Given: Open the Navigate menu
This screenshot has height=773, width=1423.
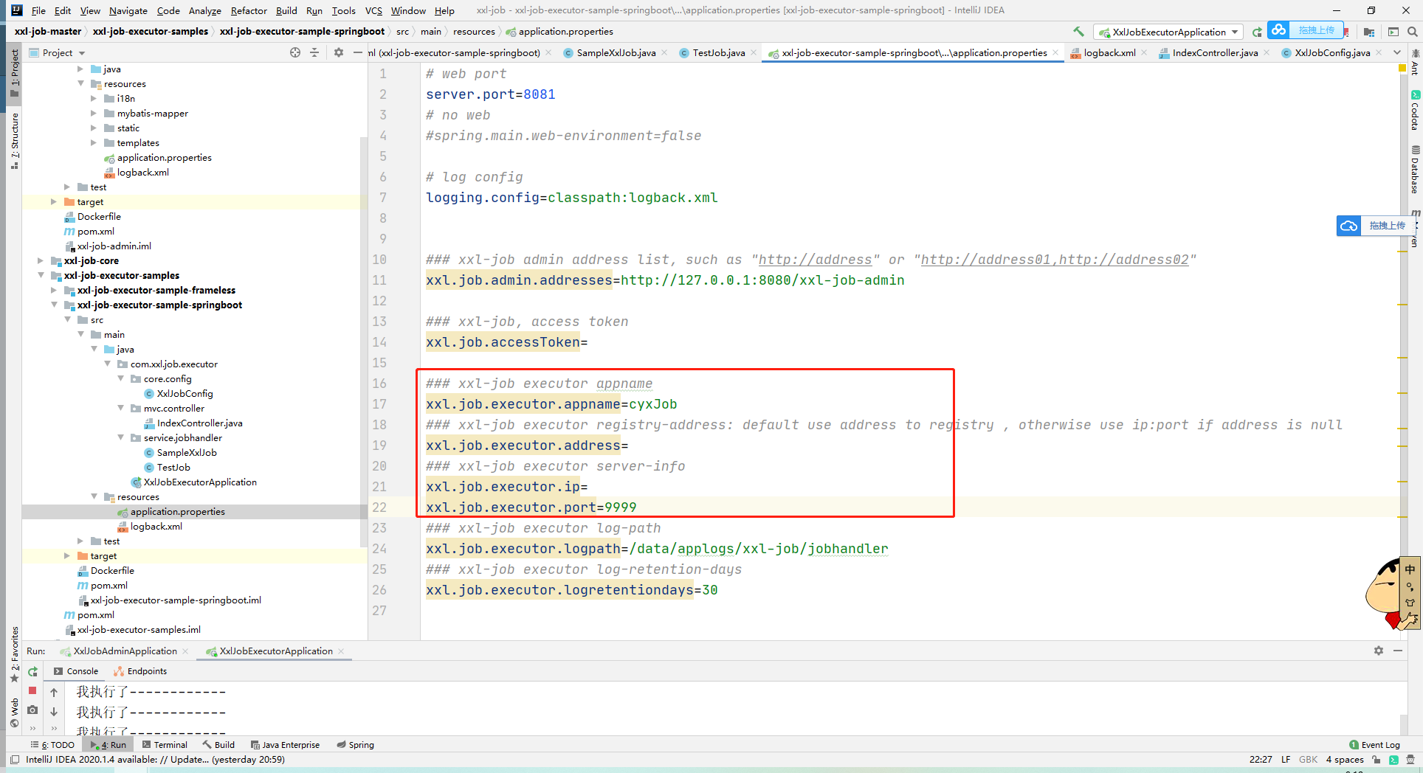Looking at the screenshot, I should tap(128, 10).
